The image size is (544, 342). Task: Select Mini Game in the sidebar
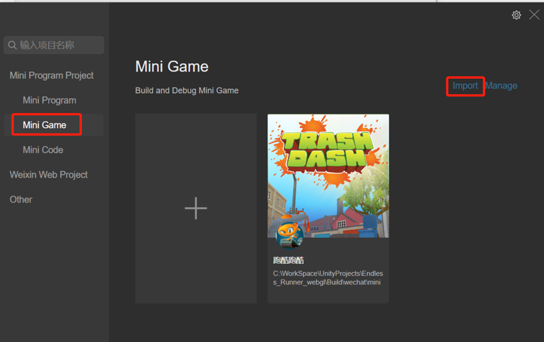[45, 125]
